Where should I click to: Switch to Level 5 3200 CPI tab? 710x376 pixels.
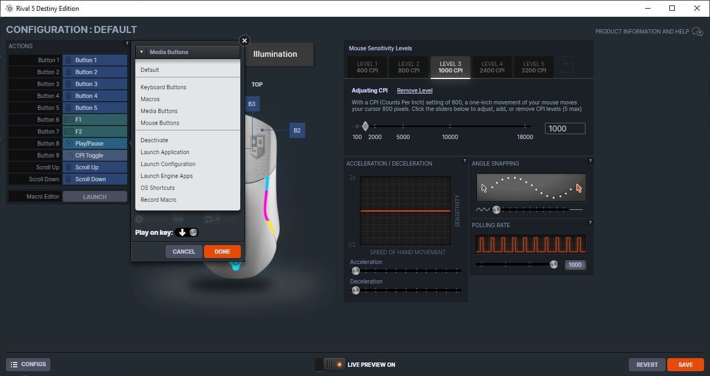click(534, 67)
